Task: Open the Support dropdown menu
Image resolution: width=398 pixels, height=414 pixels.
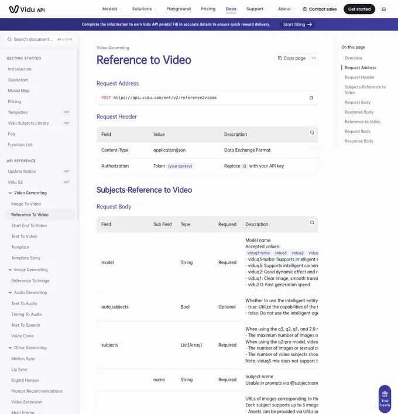Action: pyautogui.click(x=257, y=9)
